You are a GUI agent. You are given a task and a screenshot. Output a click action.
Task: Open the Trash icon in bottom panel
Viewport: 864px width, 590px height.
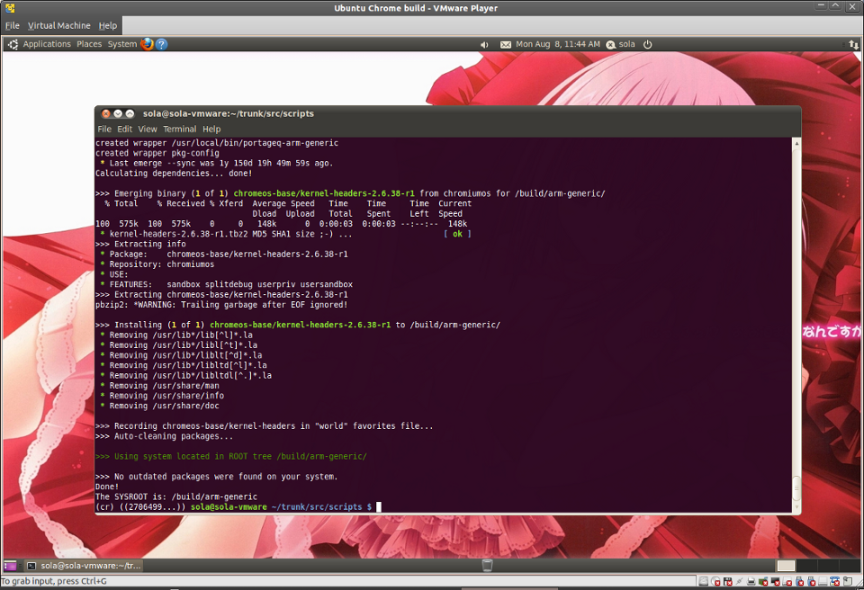(487, 565)
